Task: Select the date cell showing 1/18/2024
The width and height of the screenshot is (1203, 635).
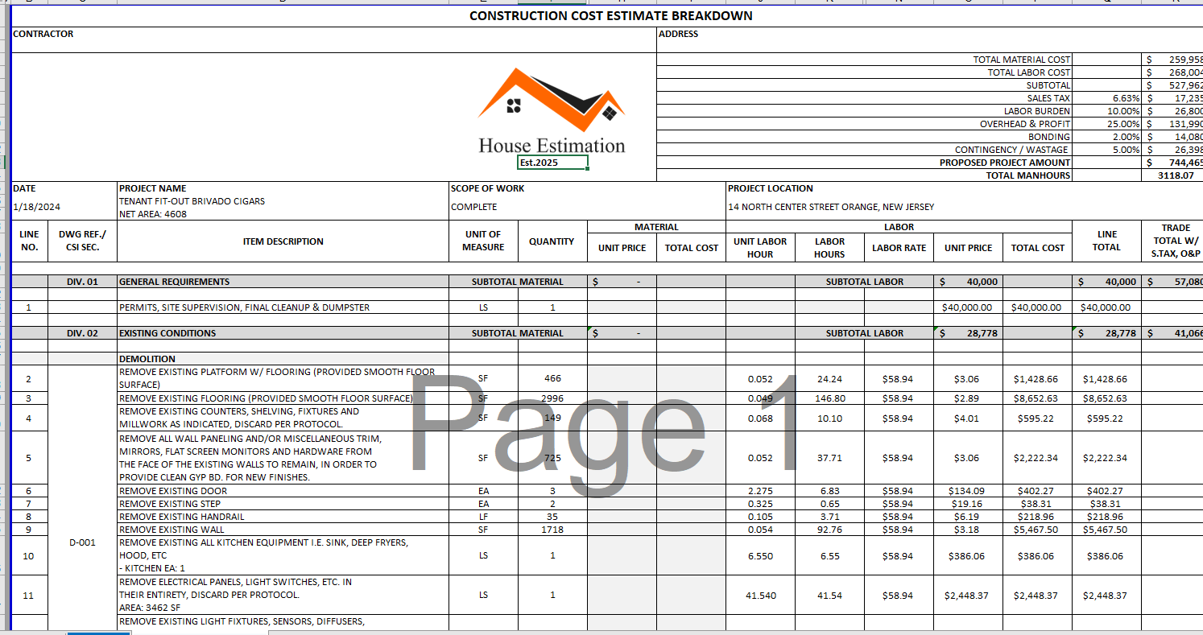Action: pos(37,207)
